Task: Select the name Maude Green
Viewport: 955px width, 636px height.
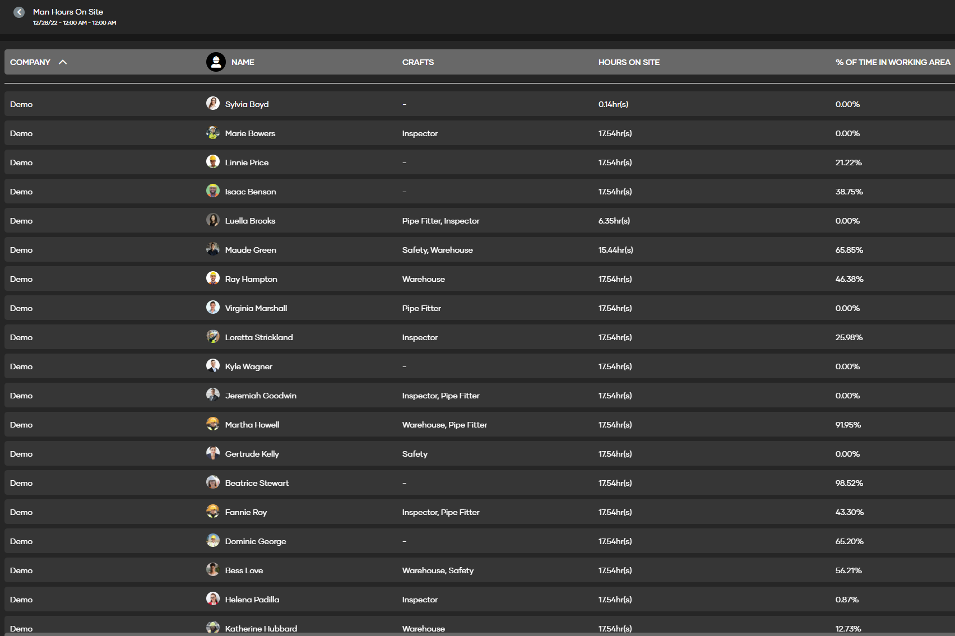Action: (x=251, y=250)
